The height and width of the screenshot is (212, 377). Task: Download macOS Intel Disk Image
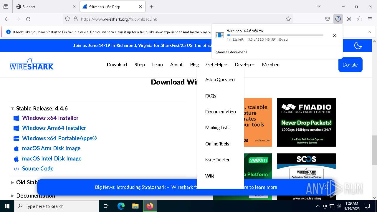tap(52, 158)
